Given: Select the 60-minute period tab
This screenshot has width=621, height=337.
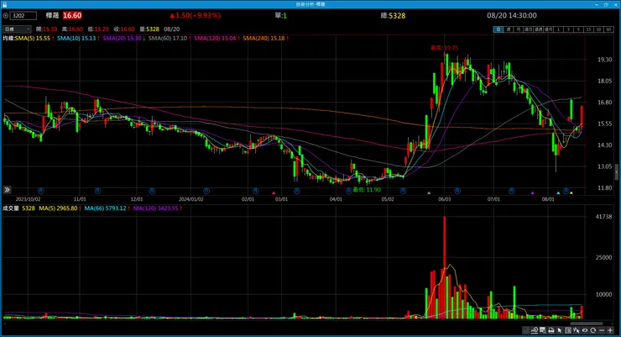Looking at the screenshot, I should pos(608,29).
